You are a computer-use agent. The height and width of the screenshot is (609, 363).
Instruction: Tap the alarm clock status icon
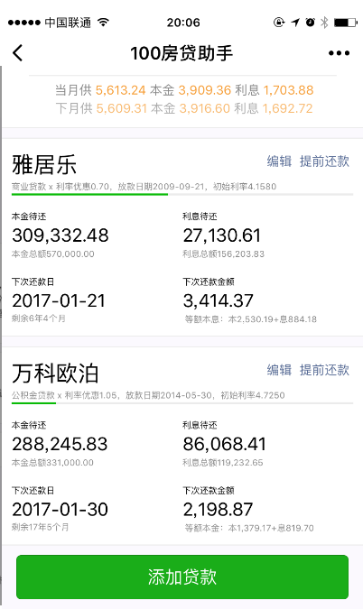pyautogui.click(x=310, y=23)
